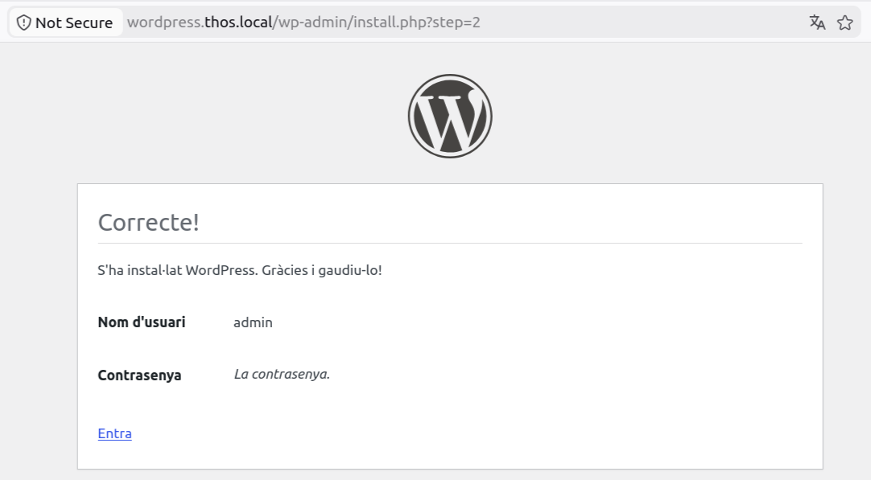Click the divider line under Correcte!
871x480 pixels.
point(450,243)
